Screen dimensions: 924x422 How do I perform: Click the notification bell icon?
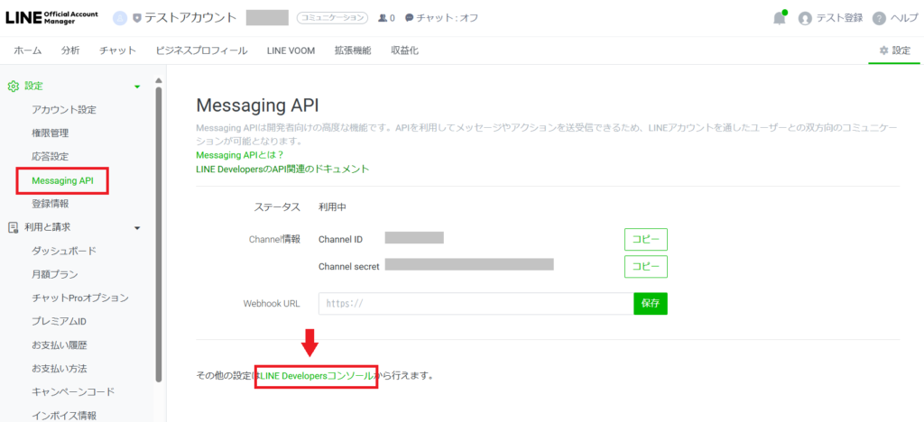tap(779, 18)
